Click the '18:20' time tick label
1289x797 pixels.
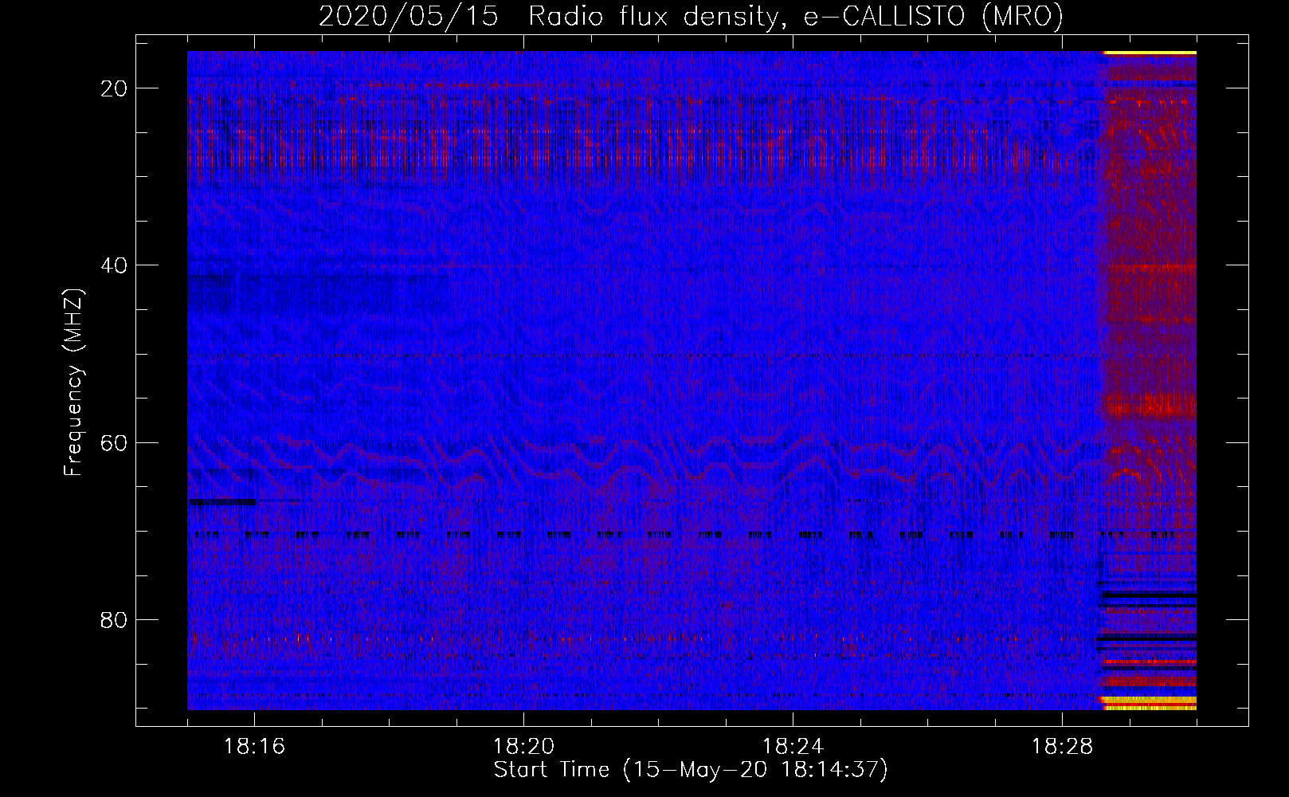click(523, 747)
